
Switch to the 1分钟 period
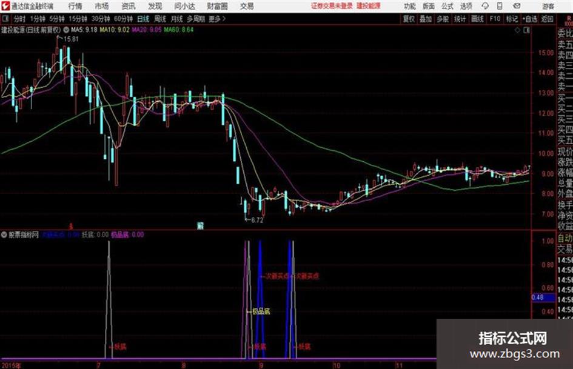click(38, 19)
